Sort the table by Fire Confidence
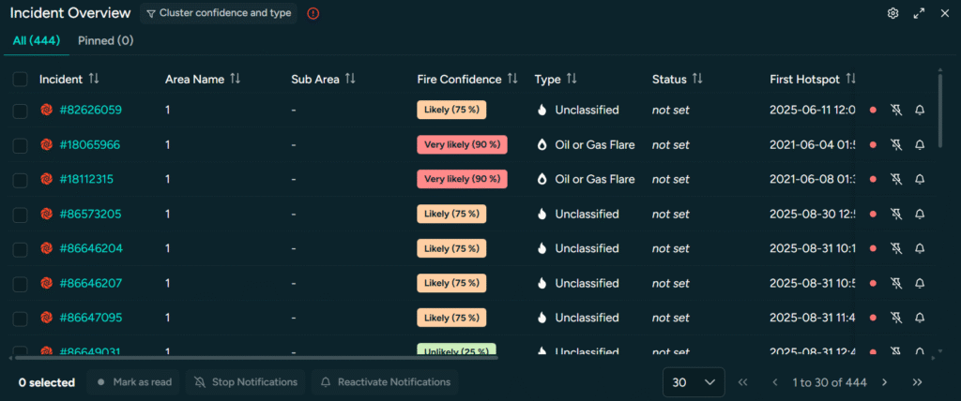This screenshot has height=401, width=961. click(x=512, y=80)
